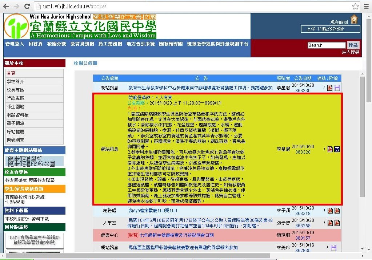Viewport: 372px width, 260px height.
Task: Open the Word attachment for announcement 363328
Action: 337,149
